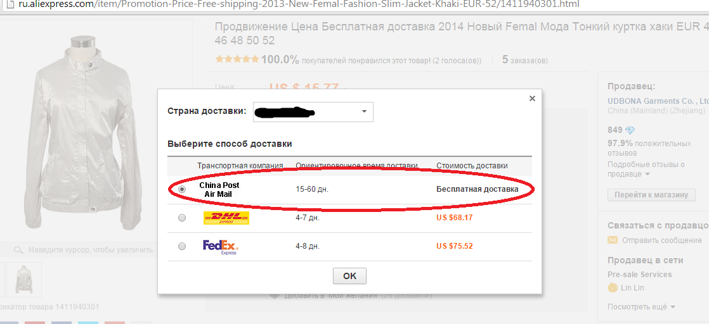
Task: Expand Посмотреть ещё dropdown
Action: (x=641, y=307)
